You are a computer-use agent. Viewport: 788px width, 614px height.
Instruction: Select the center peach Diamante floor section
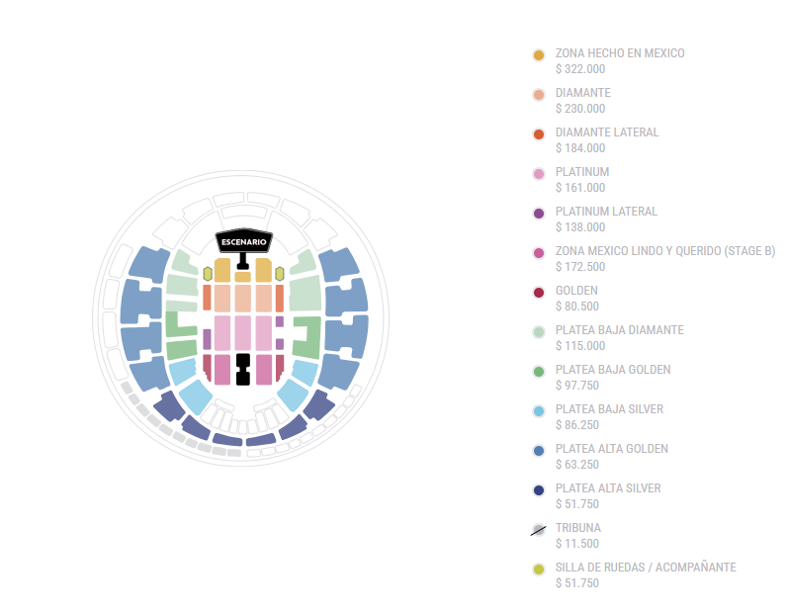click(x=243, y=298)
